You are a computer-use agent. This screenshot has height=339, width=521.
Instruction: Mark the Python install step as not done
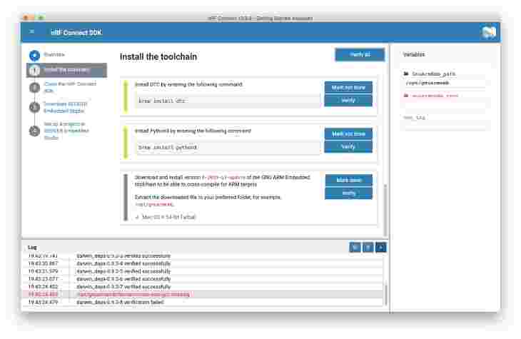(x=348, y=134)
